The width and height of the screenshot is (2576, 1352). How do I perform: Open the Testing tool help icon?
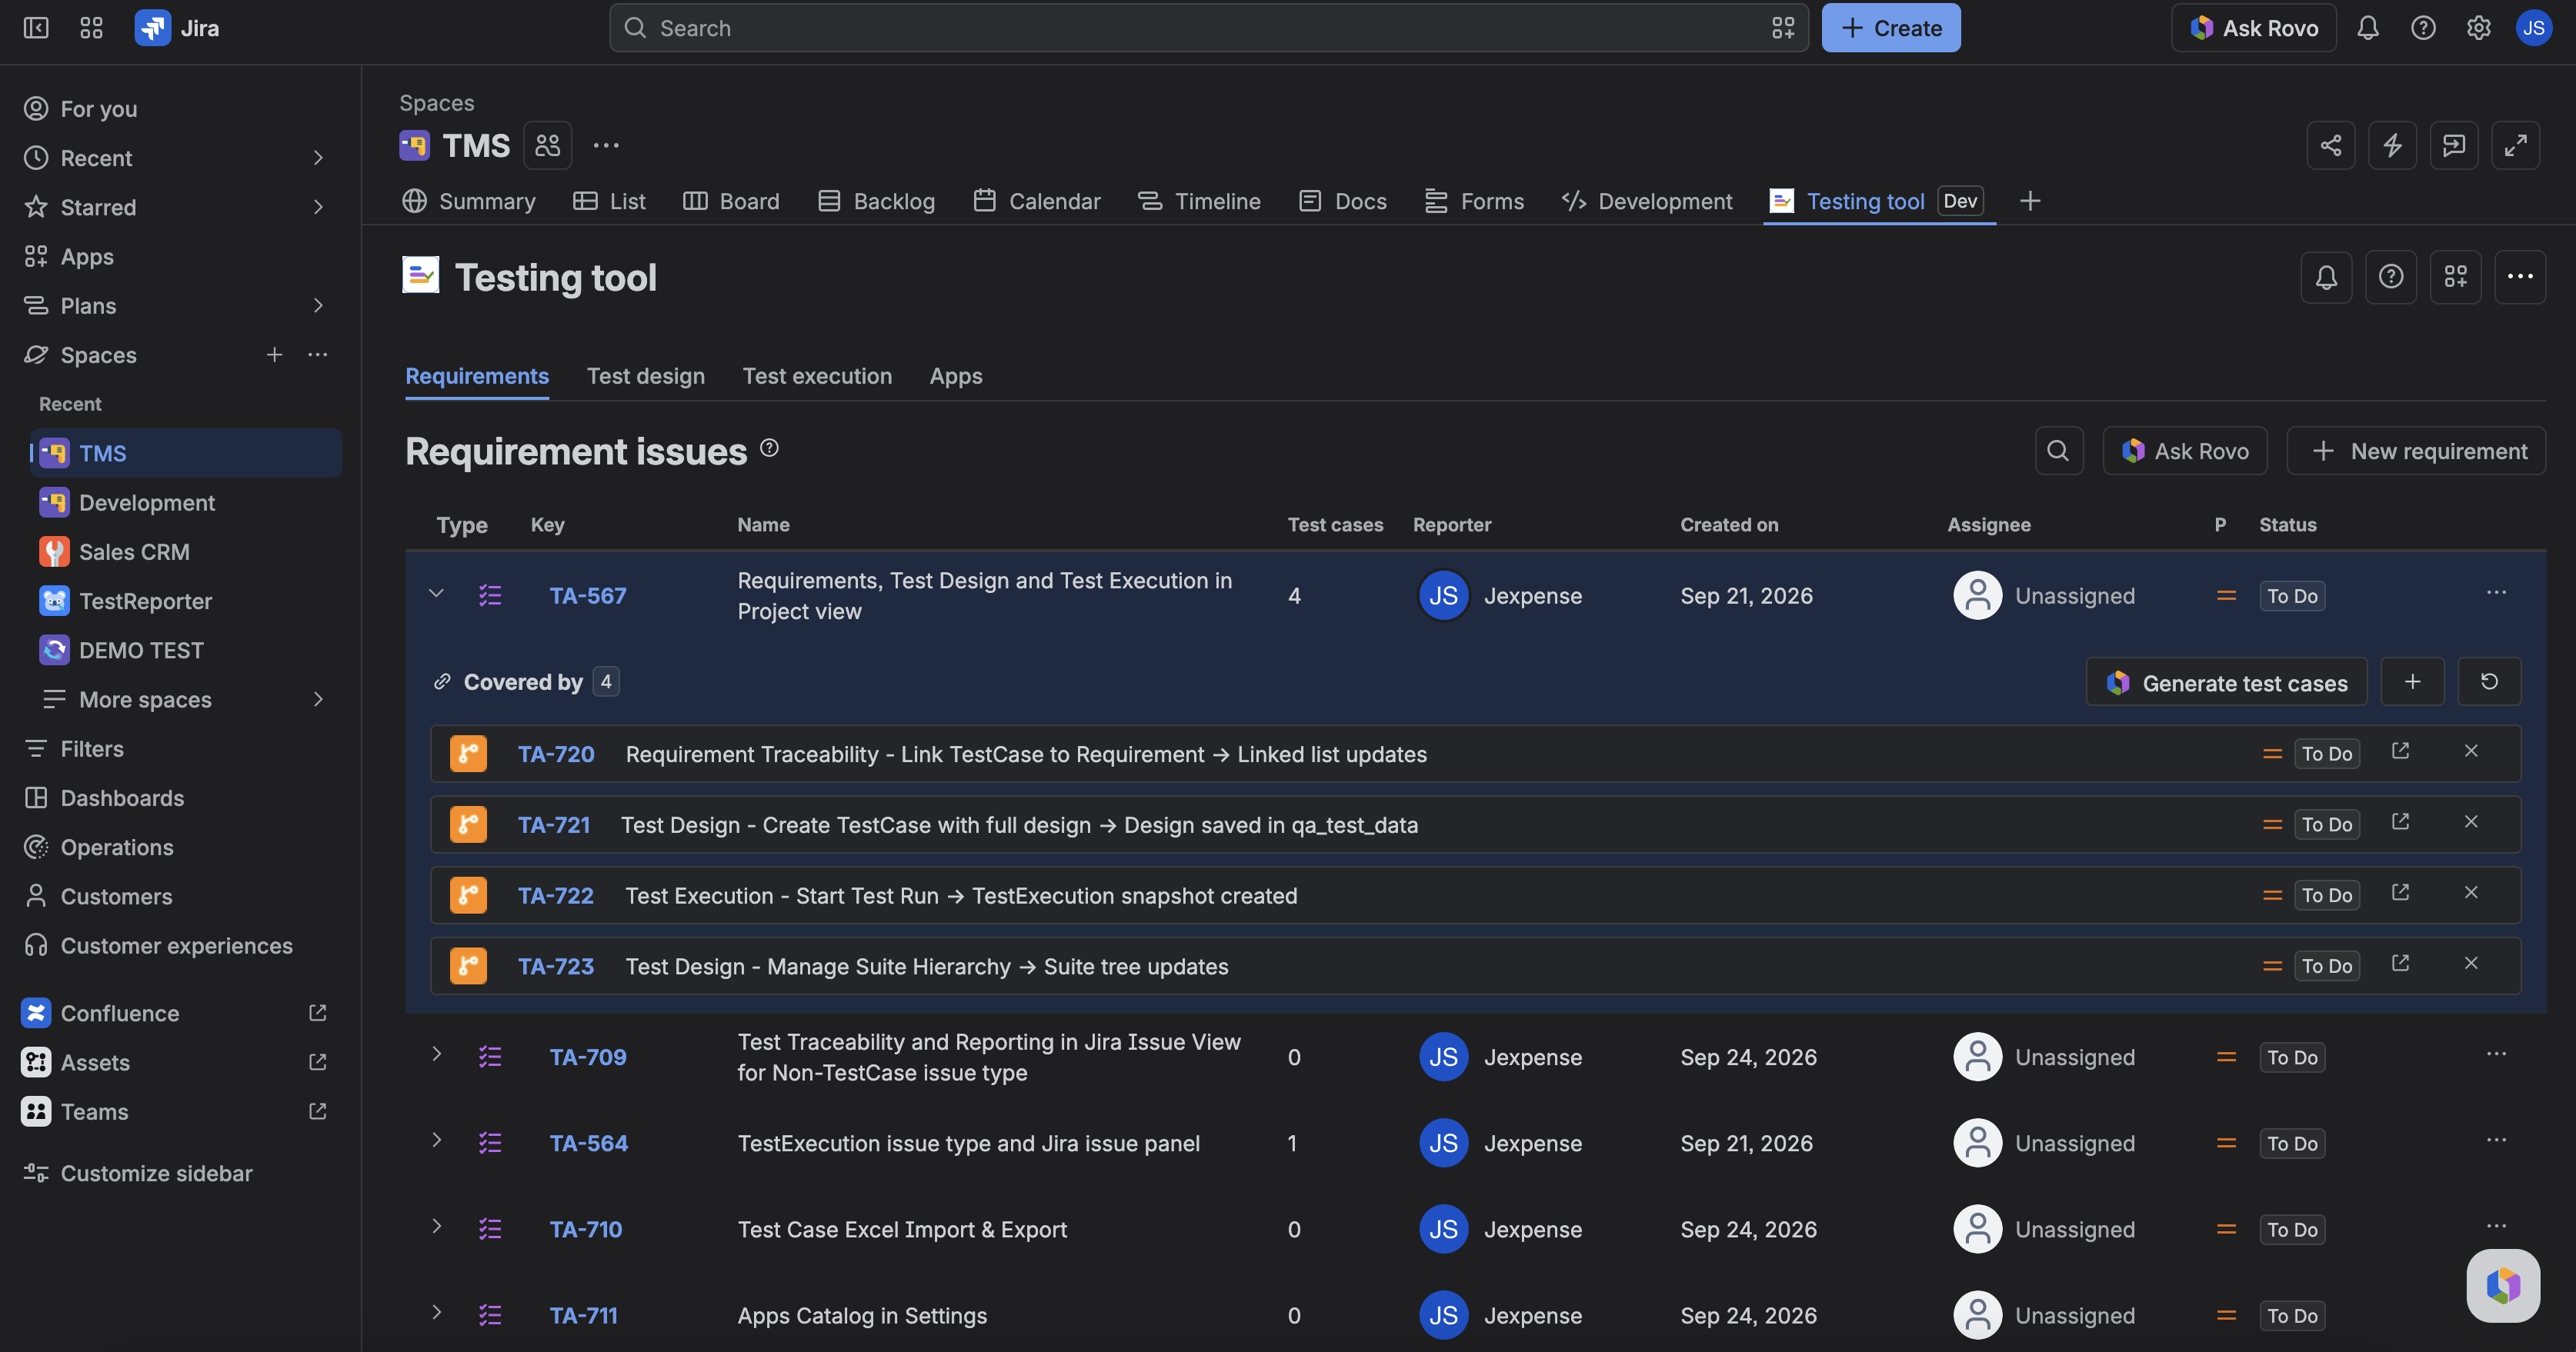[2391, 277]
